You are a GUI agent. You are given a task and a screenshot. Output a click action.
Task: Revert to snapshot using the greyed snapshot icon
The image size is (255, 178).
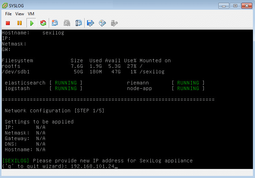[x=67, y=23]
